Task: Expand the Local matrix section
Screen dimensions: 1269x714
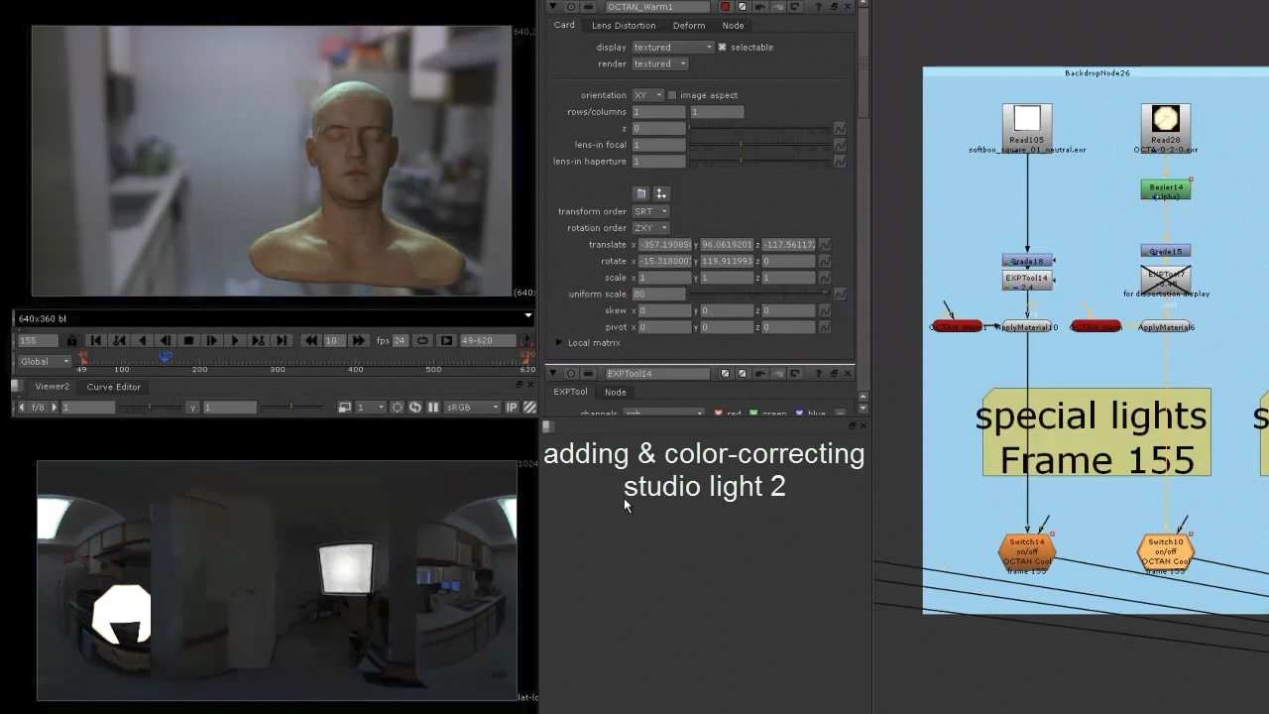Action: pyautogui.click(x=559, y=342)
